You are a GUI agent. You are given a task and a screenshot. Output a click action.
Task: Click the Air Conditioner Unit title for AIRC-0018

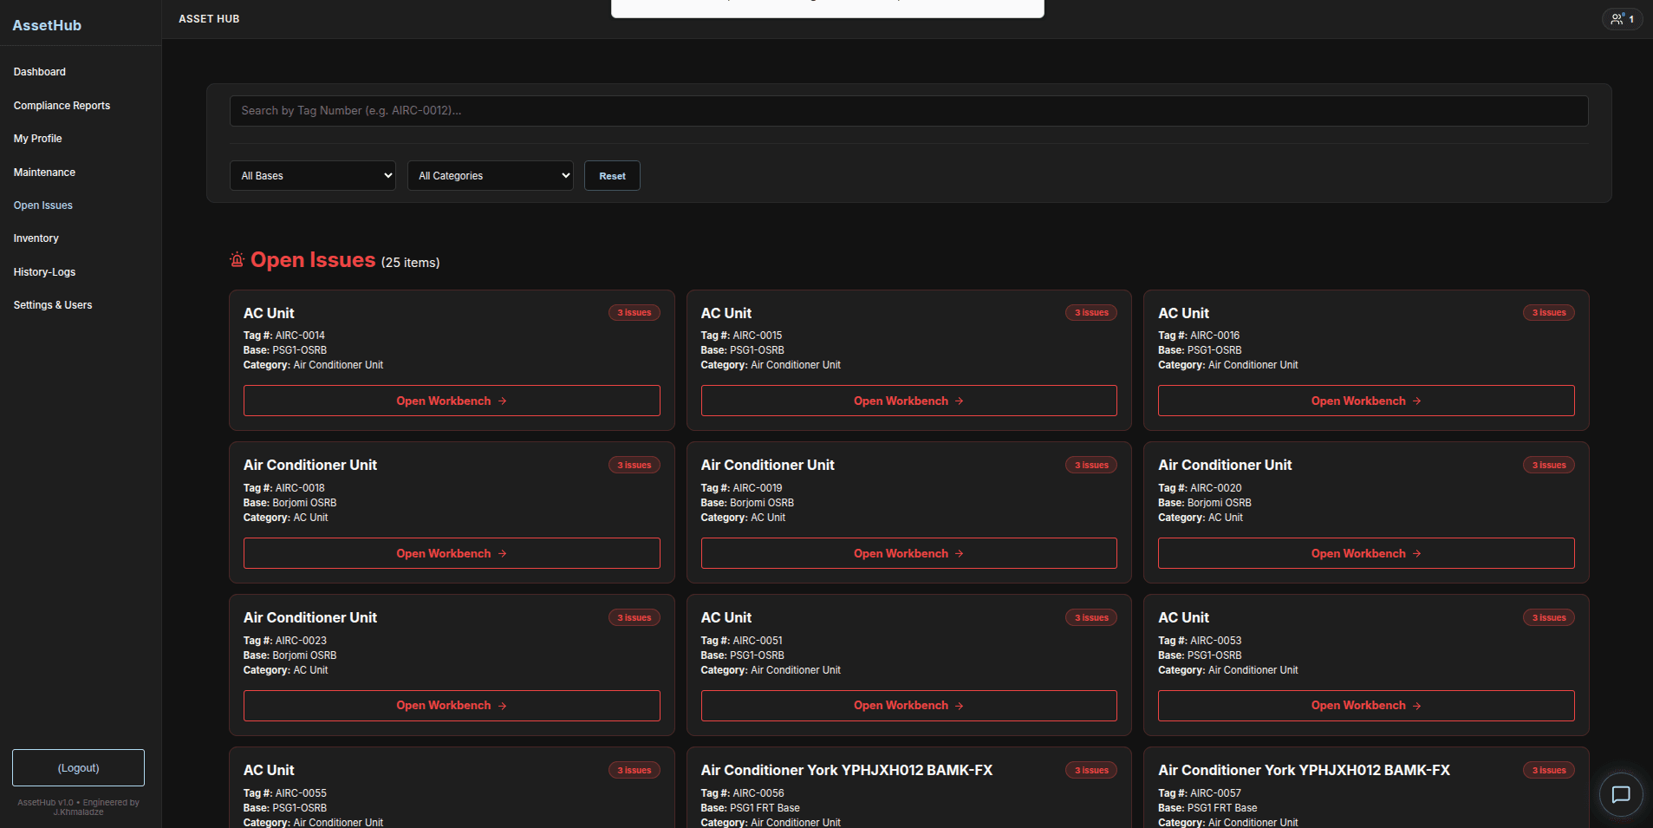(x=310, y=466)
